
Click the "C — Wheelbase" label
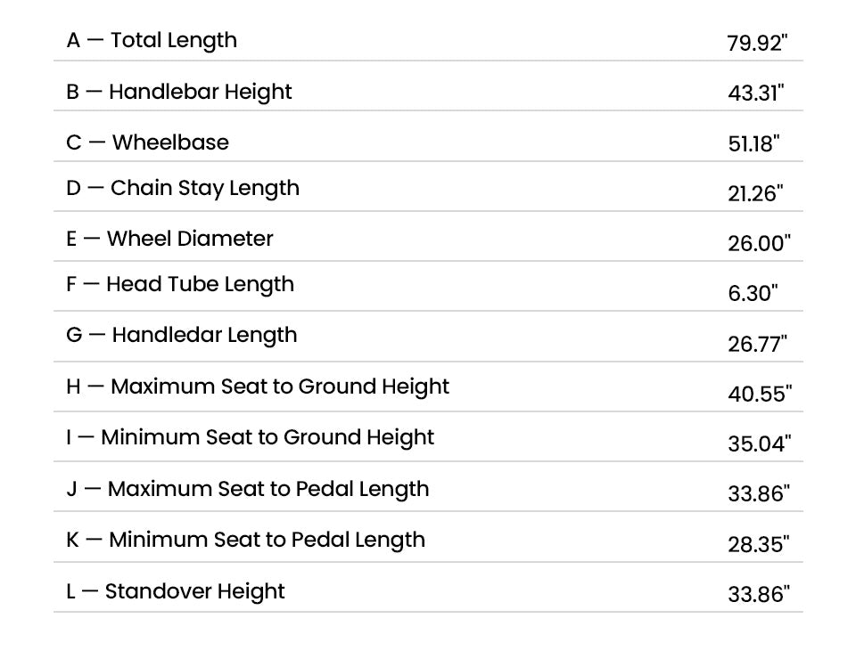[x=147, y=142]
